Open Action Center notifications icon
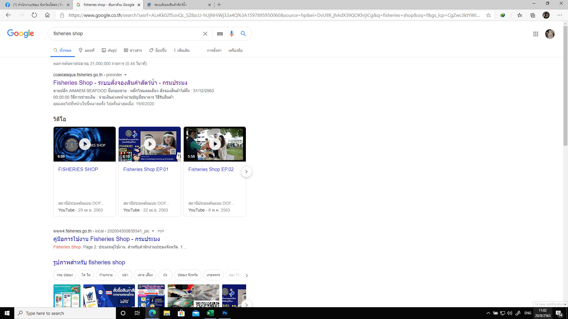This screenshot has width=568, height=319. (559, 313)
